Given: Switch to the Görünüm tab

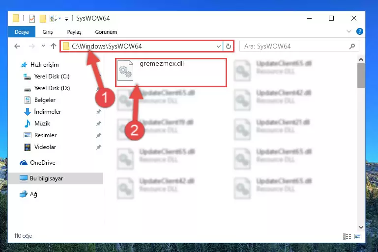Looking at the screenshot, I should click(106, 32).
